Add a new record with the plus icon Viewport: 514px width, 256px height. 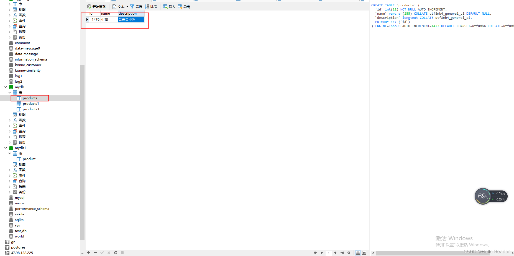point(89,252)
